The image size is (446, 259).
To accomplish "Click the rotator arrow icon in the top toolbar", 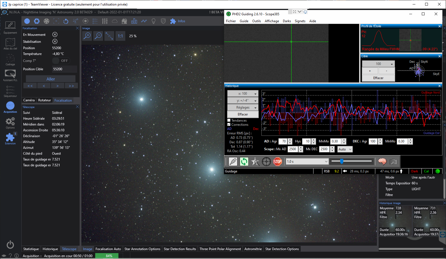I will (66, 21).
